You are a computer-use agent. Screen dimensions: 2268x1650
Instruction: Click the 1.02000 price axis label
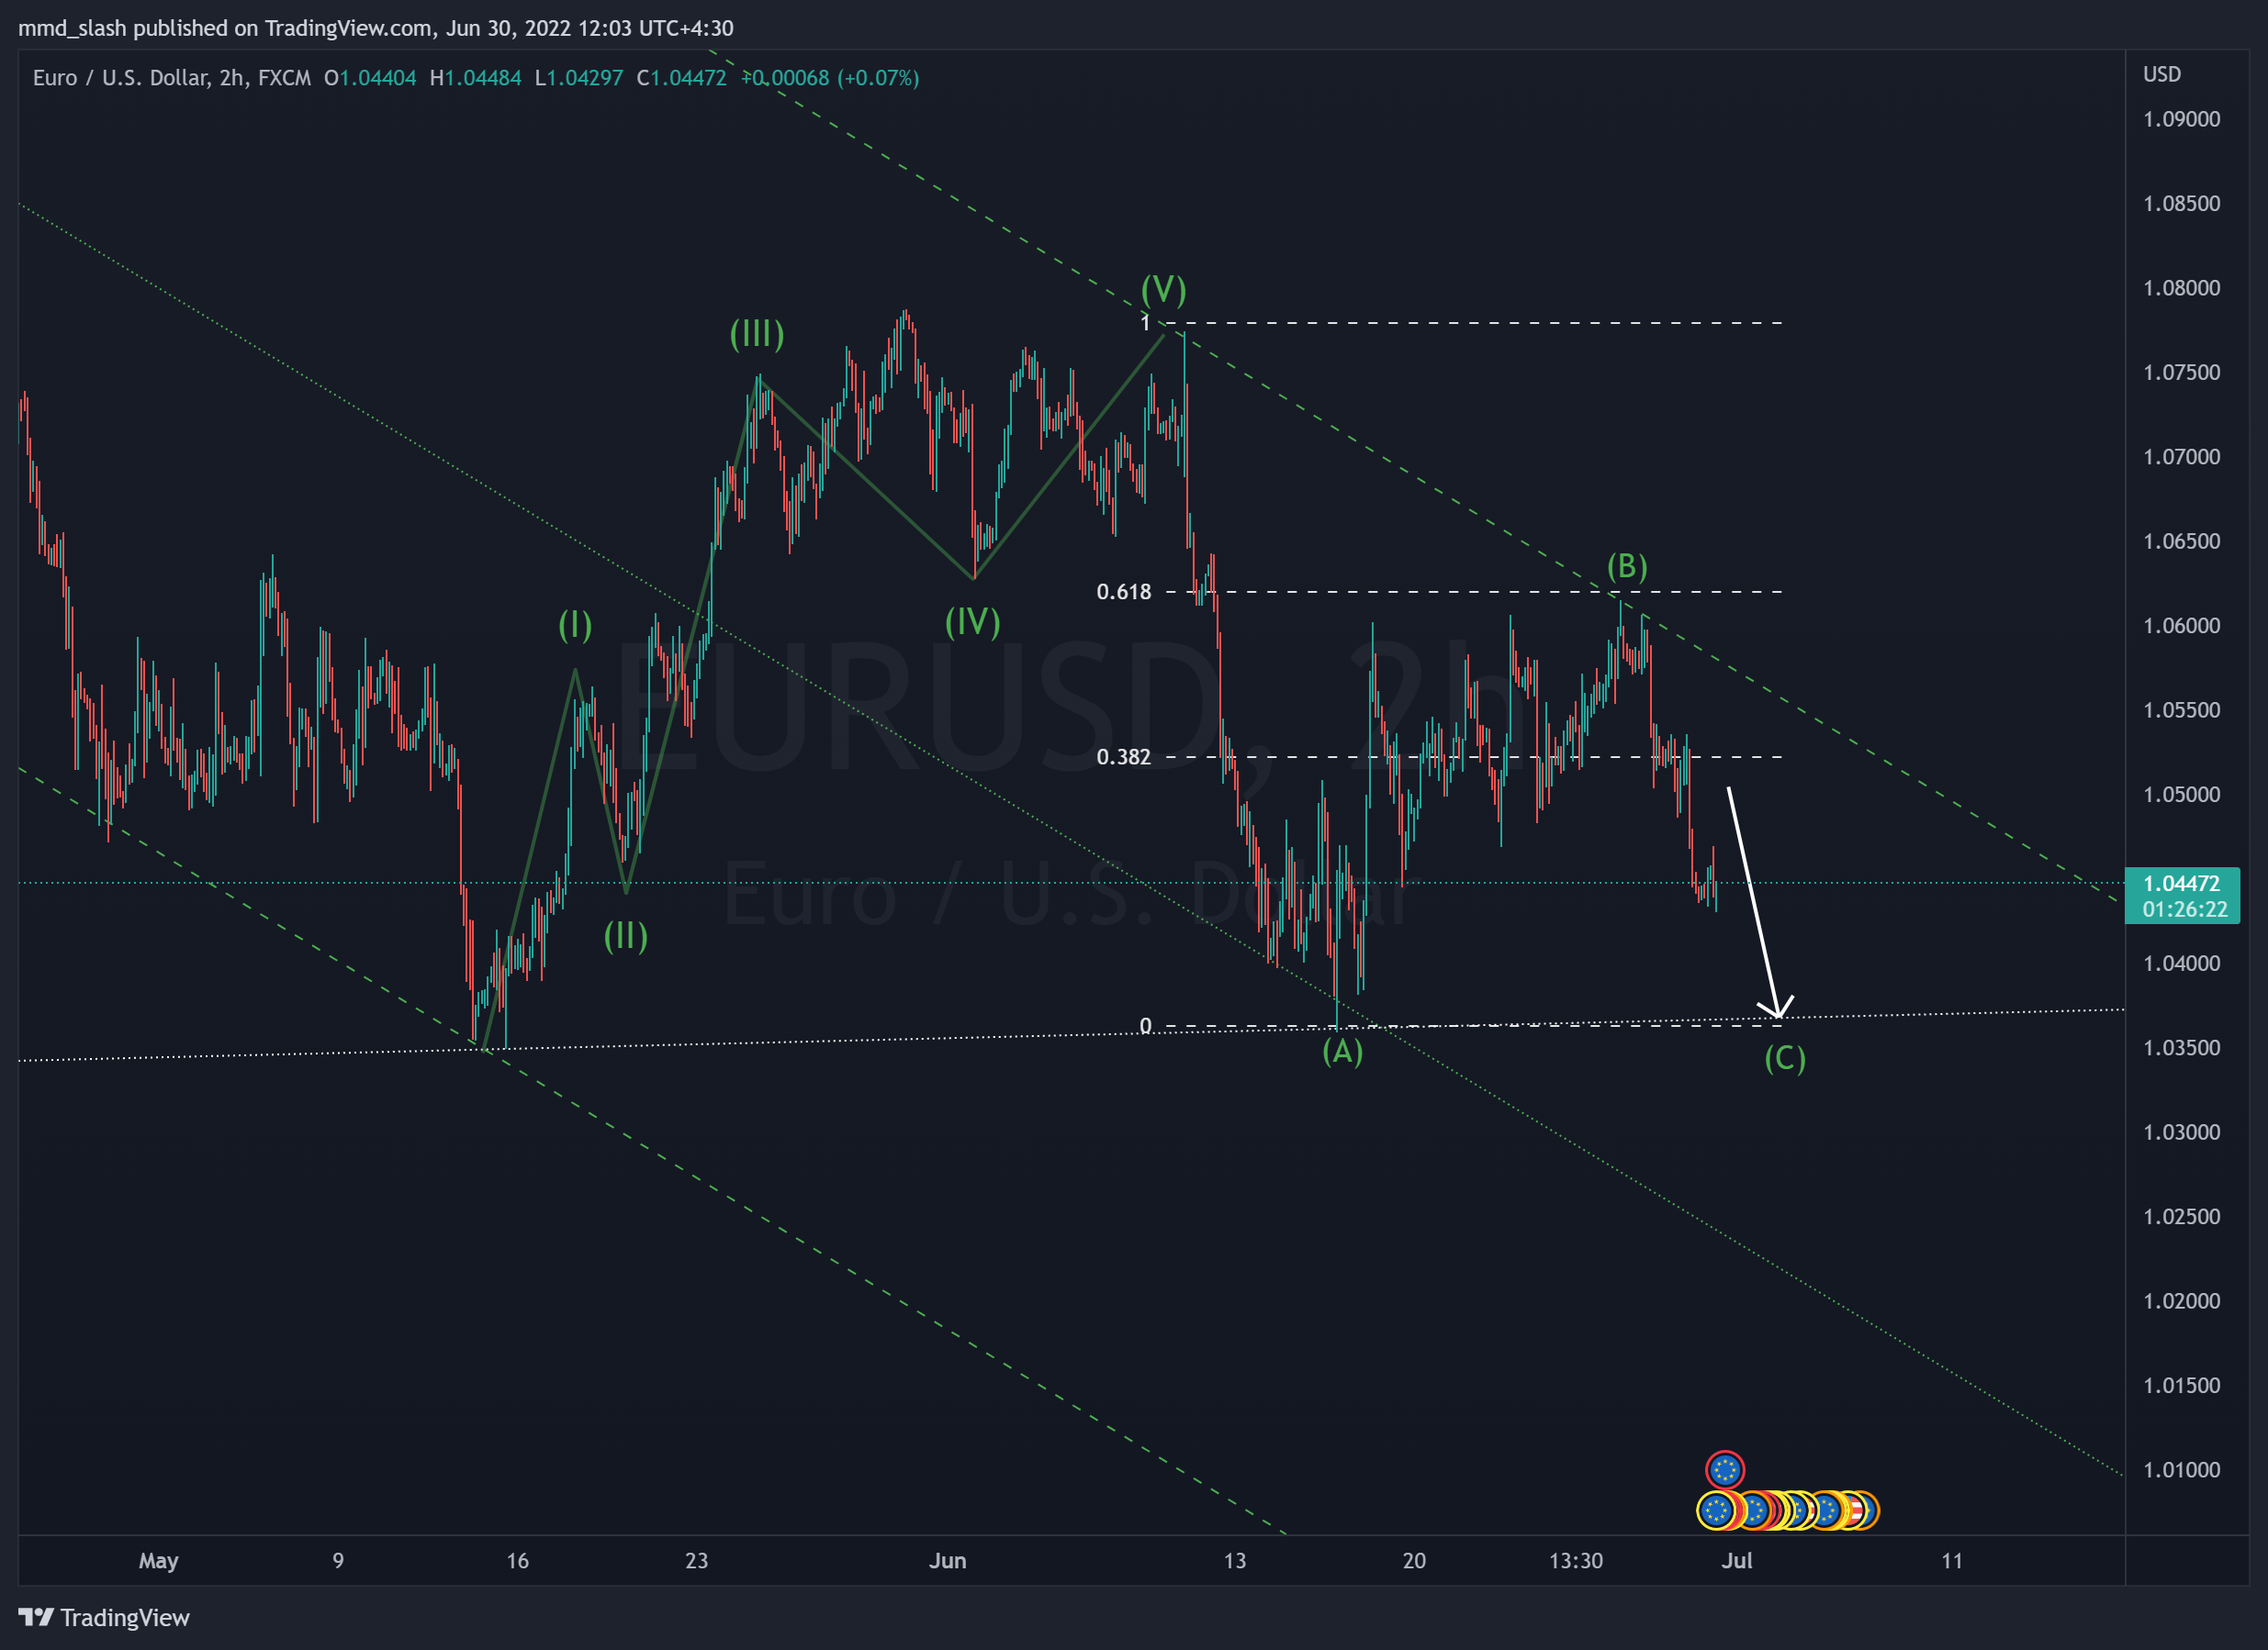coord(2181,1301)
